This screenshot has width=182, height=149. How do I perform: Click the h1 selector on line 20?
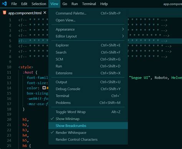25,119
